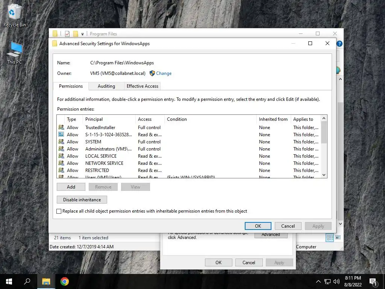This screenshot has height=289, width=385.
Task: Click the NETWORK SERVICE entry's user icon
Action: click(x=61, y=163)
